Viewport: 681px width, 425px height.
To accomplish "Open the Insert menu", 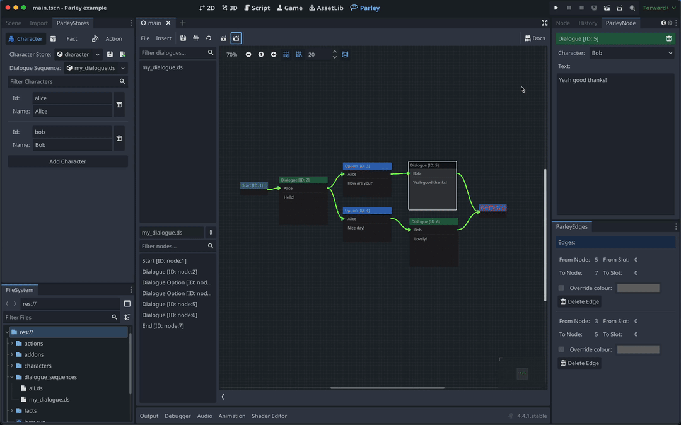I will pyautogui.click(x=163, y=38).
